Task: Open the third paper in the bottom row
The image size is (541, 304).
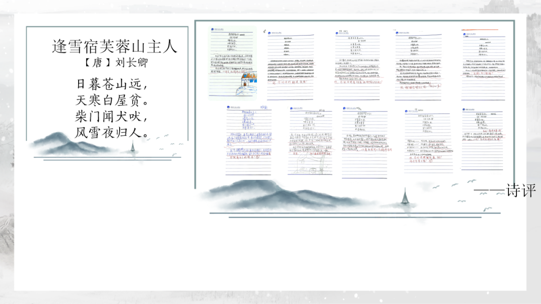Action: pyautogui.click(x=365, y=142)
